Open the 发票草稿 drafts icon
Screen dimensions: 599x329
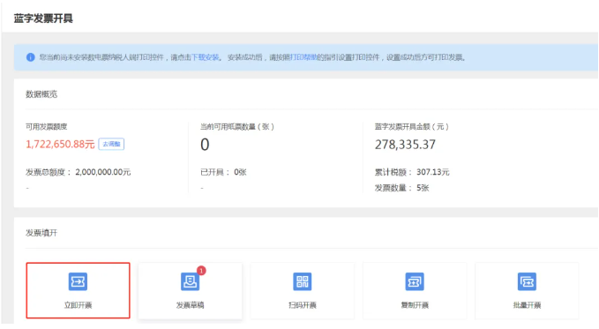click(x=190, y=281)
